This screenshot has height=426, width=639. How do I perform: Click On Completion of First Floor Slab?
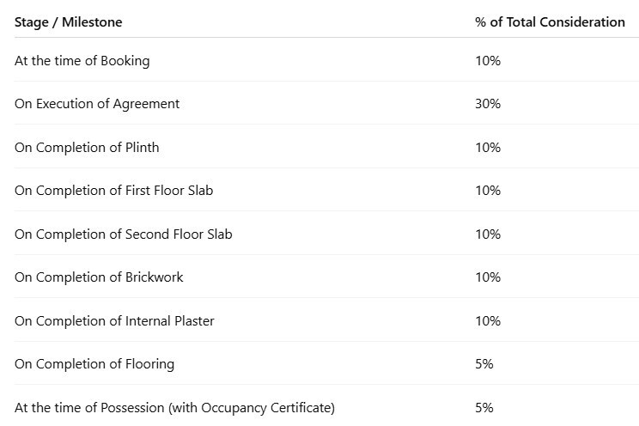[113, 191]
